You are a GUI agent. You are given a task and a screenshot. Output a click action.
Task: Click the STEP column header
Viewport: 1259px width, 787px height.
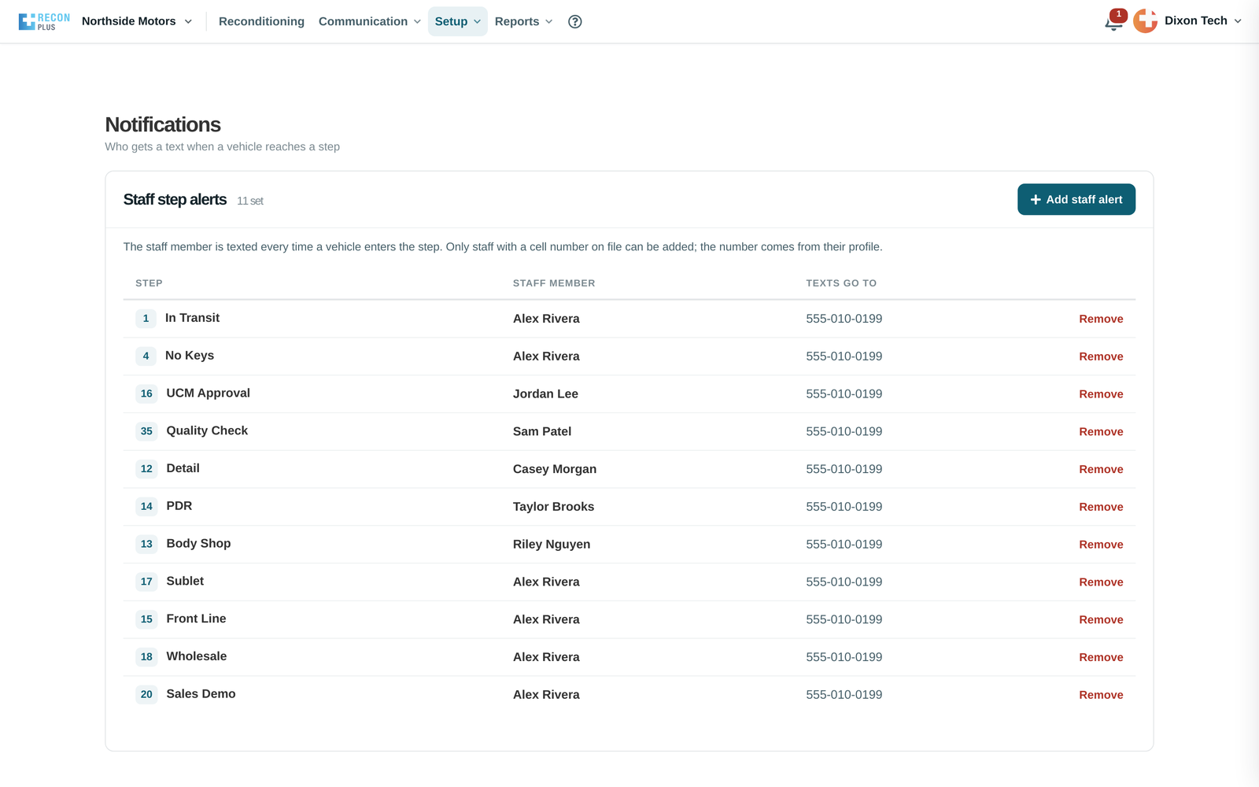tap(149, 283)
